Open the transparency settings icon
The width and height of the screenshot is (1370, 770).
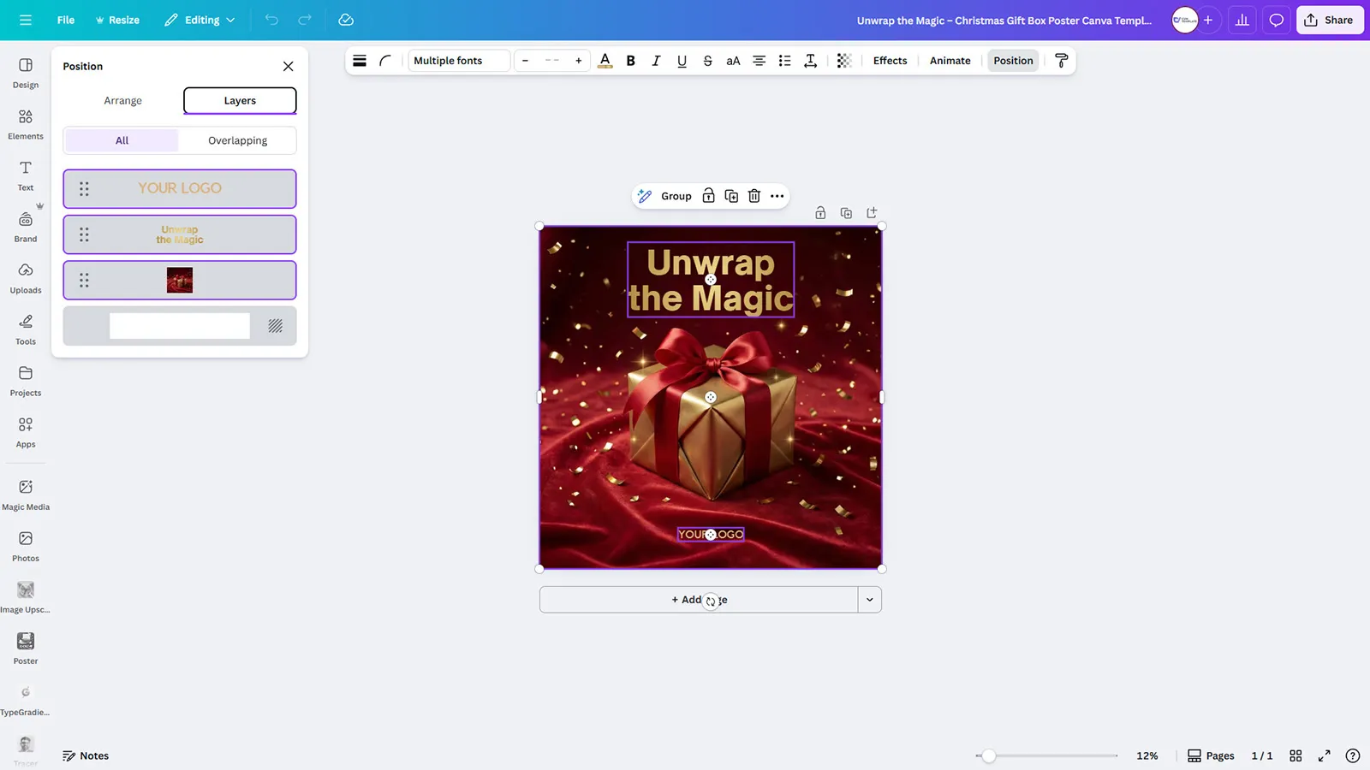(x=843, y=60)
